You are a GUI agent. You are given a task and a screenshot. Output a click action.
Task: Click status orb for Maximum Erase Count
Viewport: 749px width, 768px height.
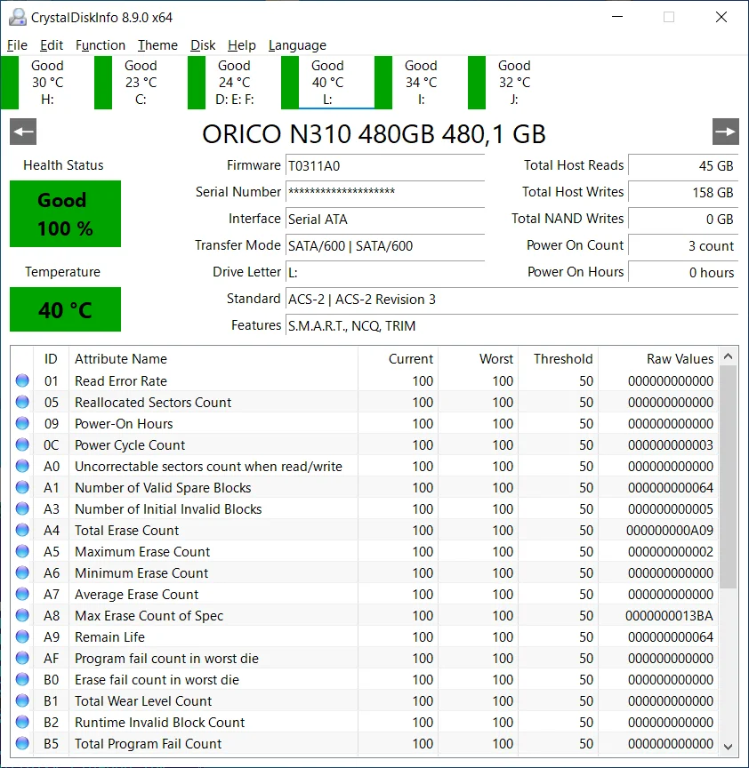coord(22,551)
